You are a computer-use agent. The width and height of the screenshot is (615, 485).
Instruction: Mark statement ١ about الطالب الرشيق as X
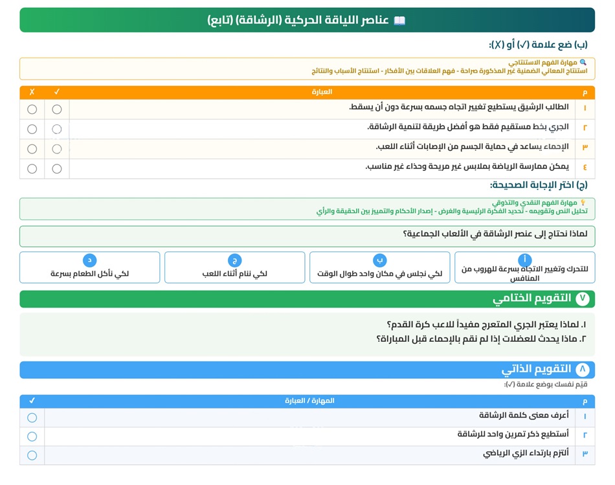point(32,109)
